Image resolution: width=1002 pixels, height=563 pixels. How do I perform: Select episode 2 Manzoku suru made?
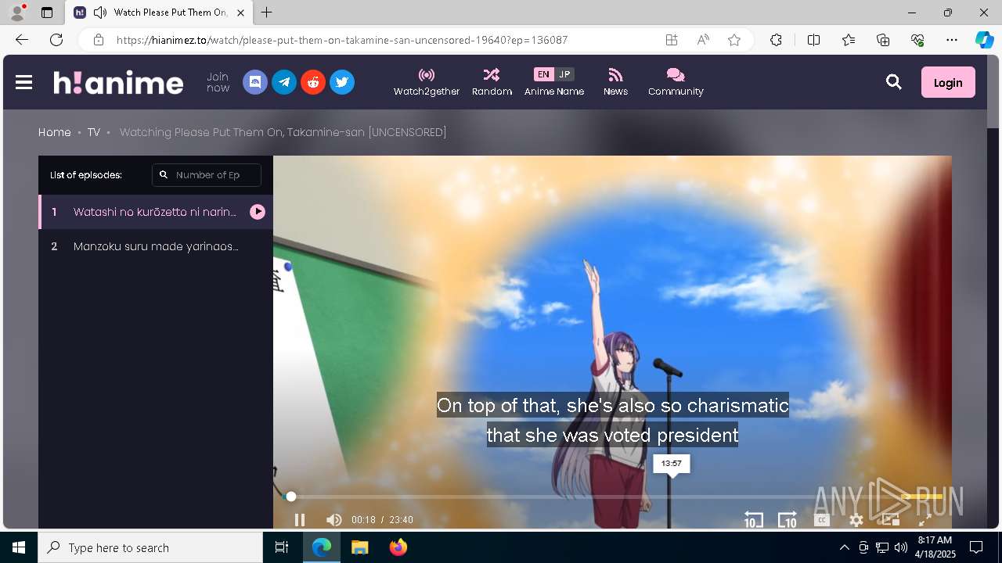pyautogui.click(x=156, y=246)
